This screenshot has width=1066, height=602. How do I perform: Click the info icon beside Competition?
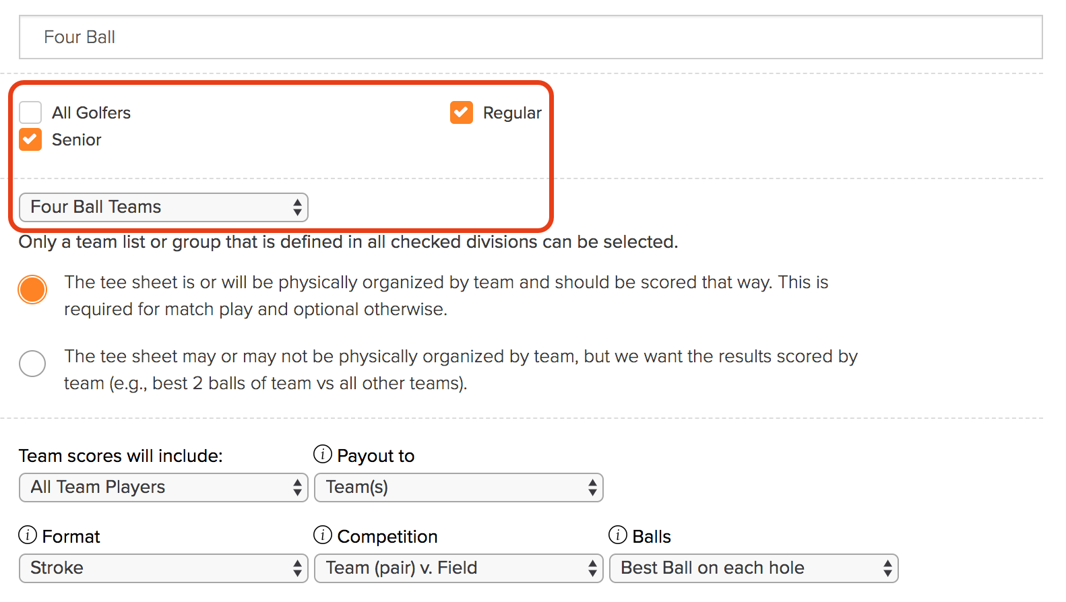click(323, 535)
